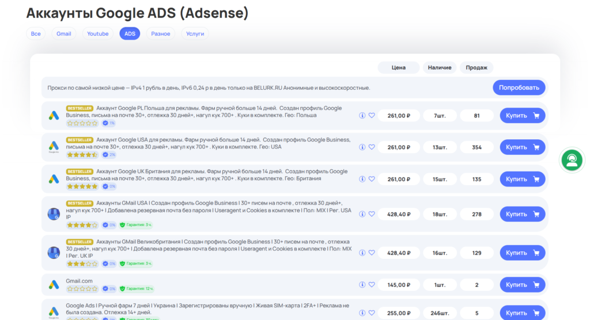This screenshot has height=320, width=590.
Task: Click Google Ads logo of Украина listing
Action: [x=54, y=312]
